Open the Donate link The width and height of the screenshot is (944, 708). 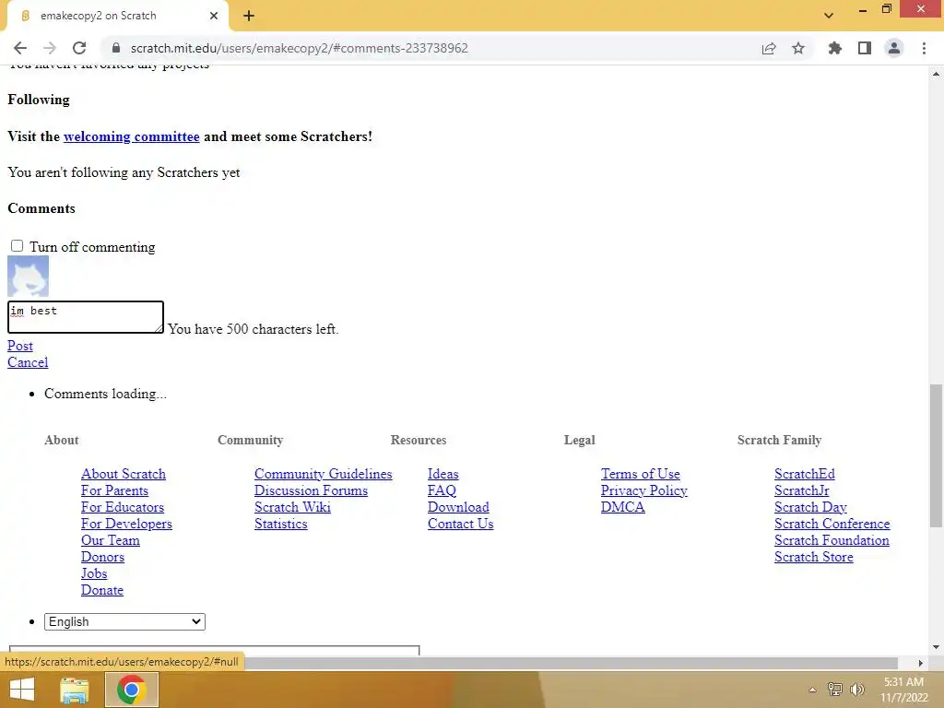point(101,590)
